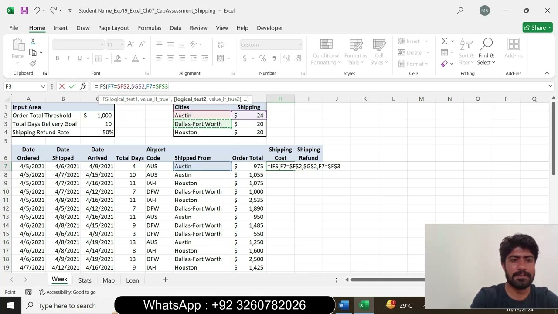Open Cell Styles gallery
The height and width of the screenshot is (314, 558).
click(x=379, y=52)
